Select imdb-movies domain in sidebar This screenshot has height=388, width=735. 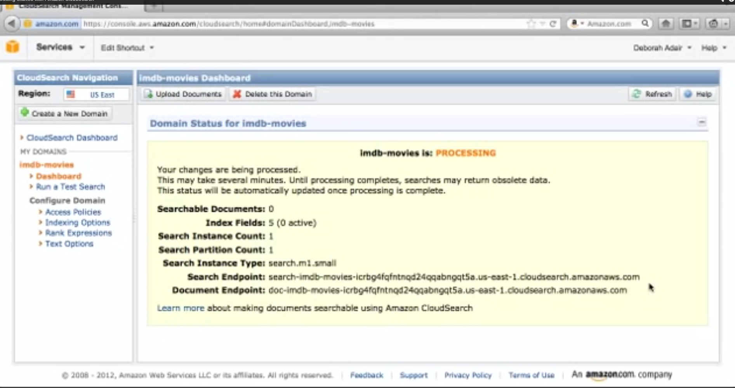(x=47, y=165)
